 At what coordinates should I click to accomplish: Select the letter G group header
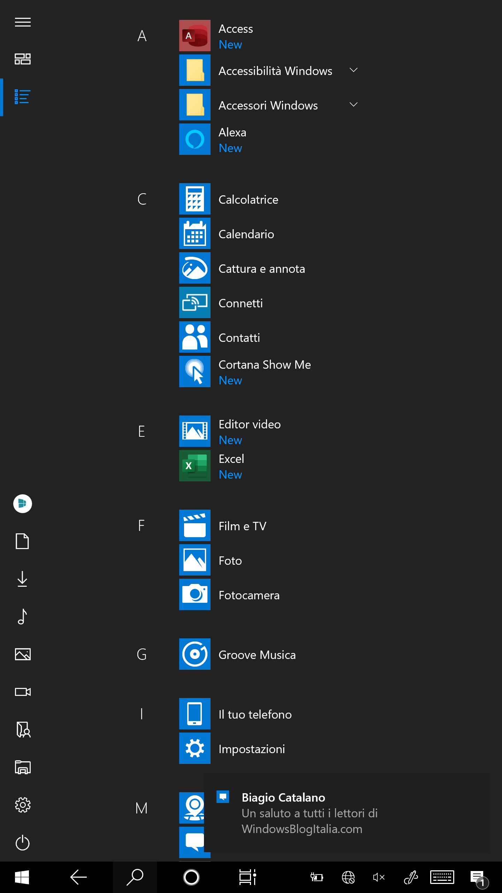click(x=142, y=654)
